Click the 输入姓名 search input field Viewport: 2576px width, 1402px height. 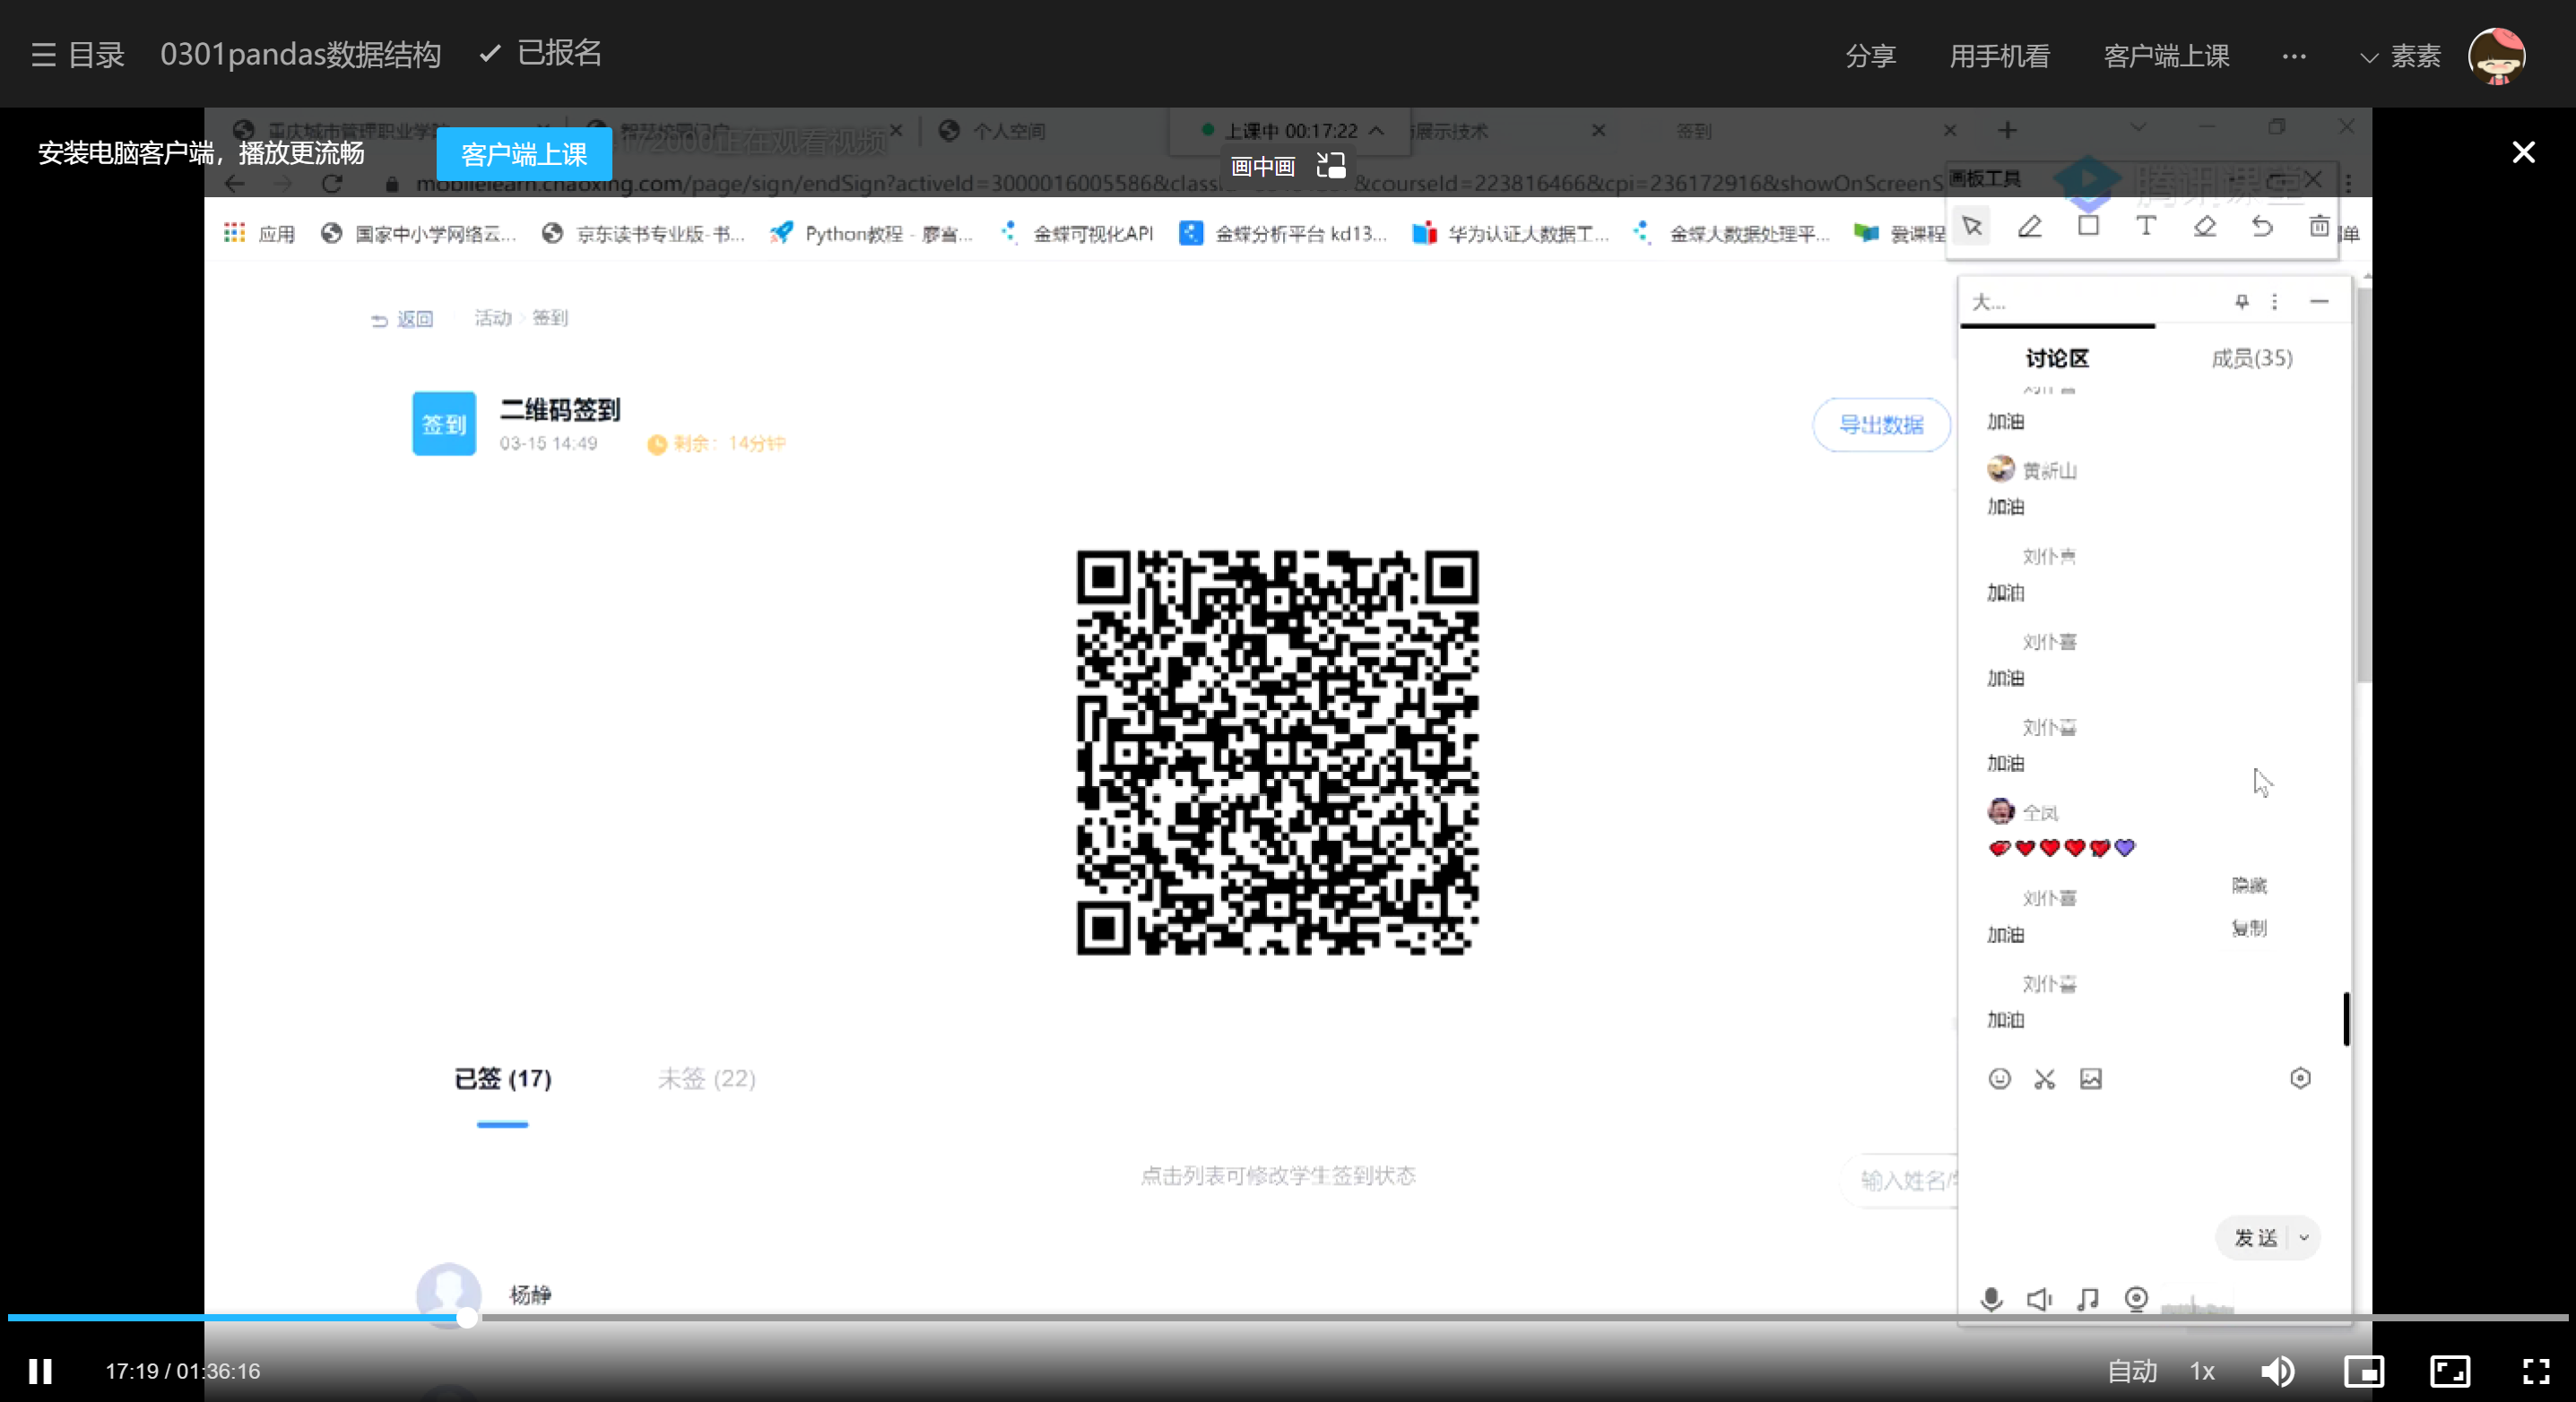coord(1900,1181)
